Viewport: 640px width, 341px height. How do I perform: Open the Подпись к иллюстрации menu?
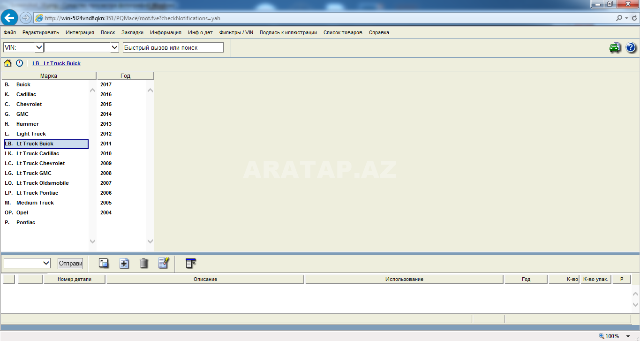pyautogui.click(x=288, y=32)
